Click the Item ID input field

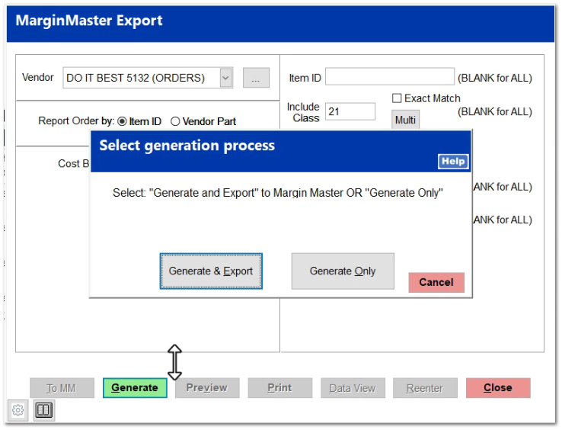click(x=390, y=76)
